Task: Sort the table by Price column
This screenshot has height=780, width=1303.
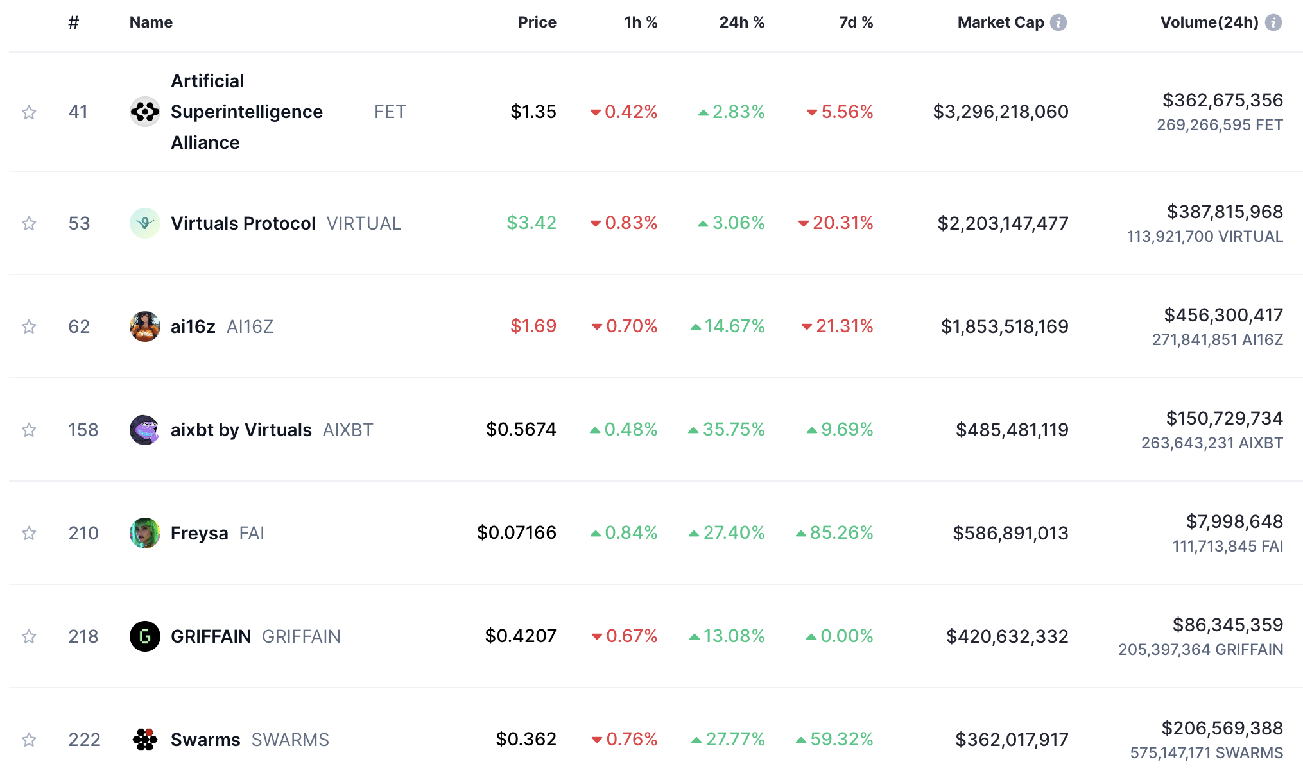Action: (538, 21)
